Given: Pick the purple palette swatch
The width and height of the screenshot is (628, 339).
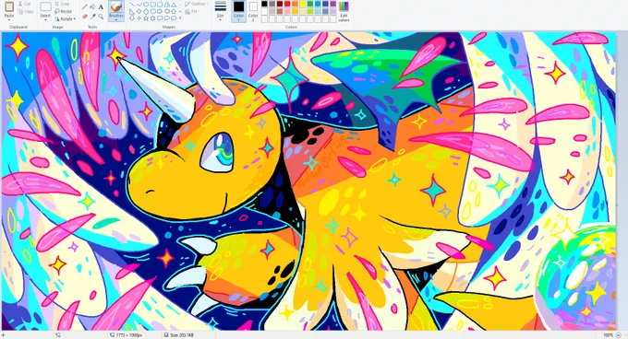Looking at the screenshot, I should (x=332, y=4).
